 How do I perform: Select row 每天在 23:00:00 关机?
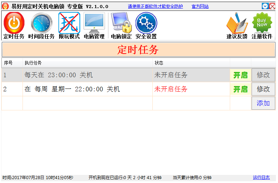click(x=138, y=75)
